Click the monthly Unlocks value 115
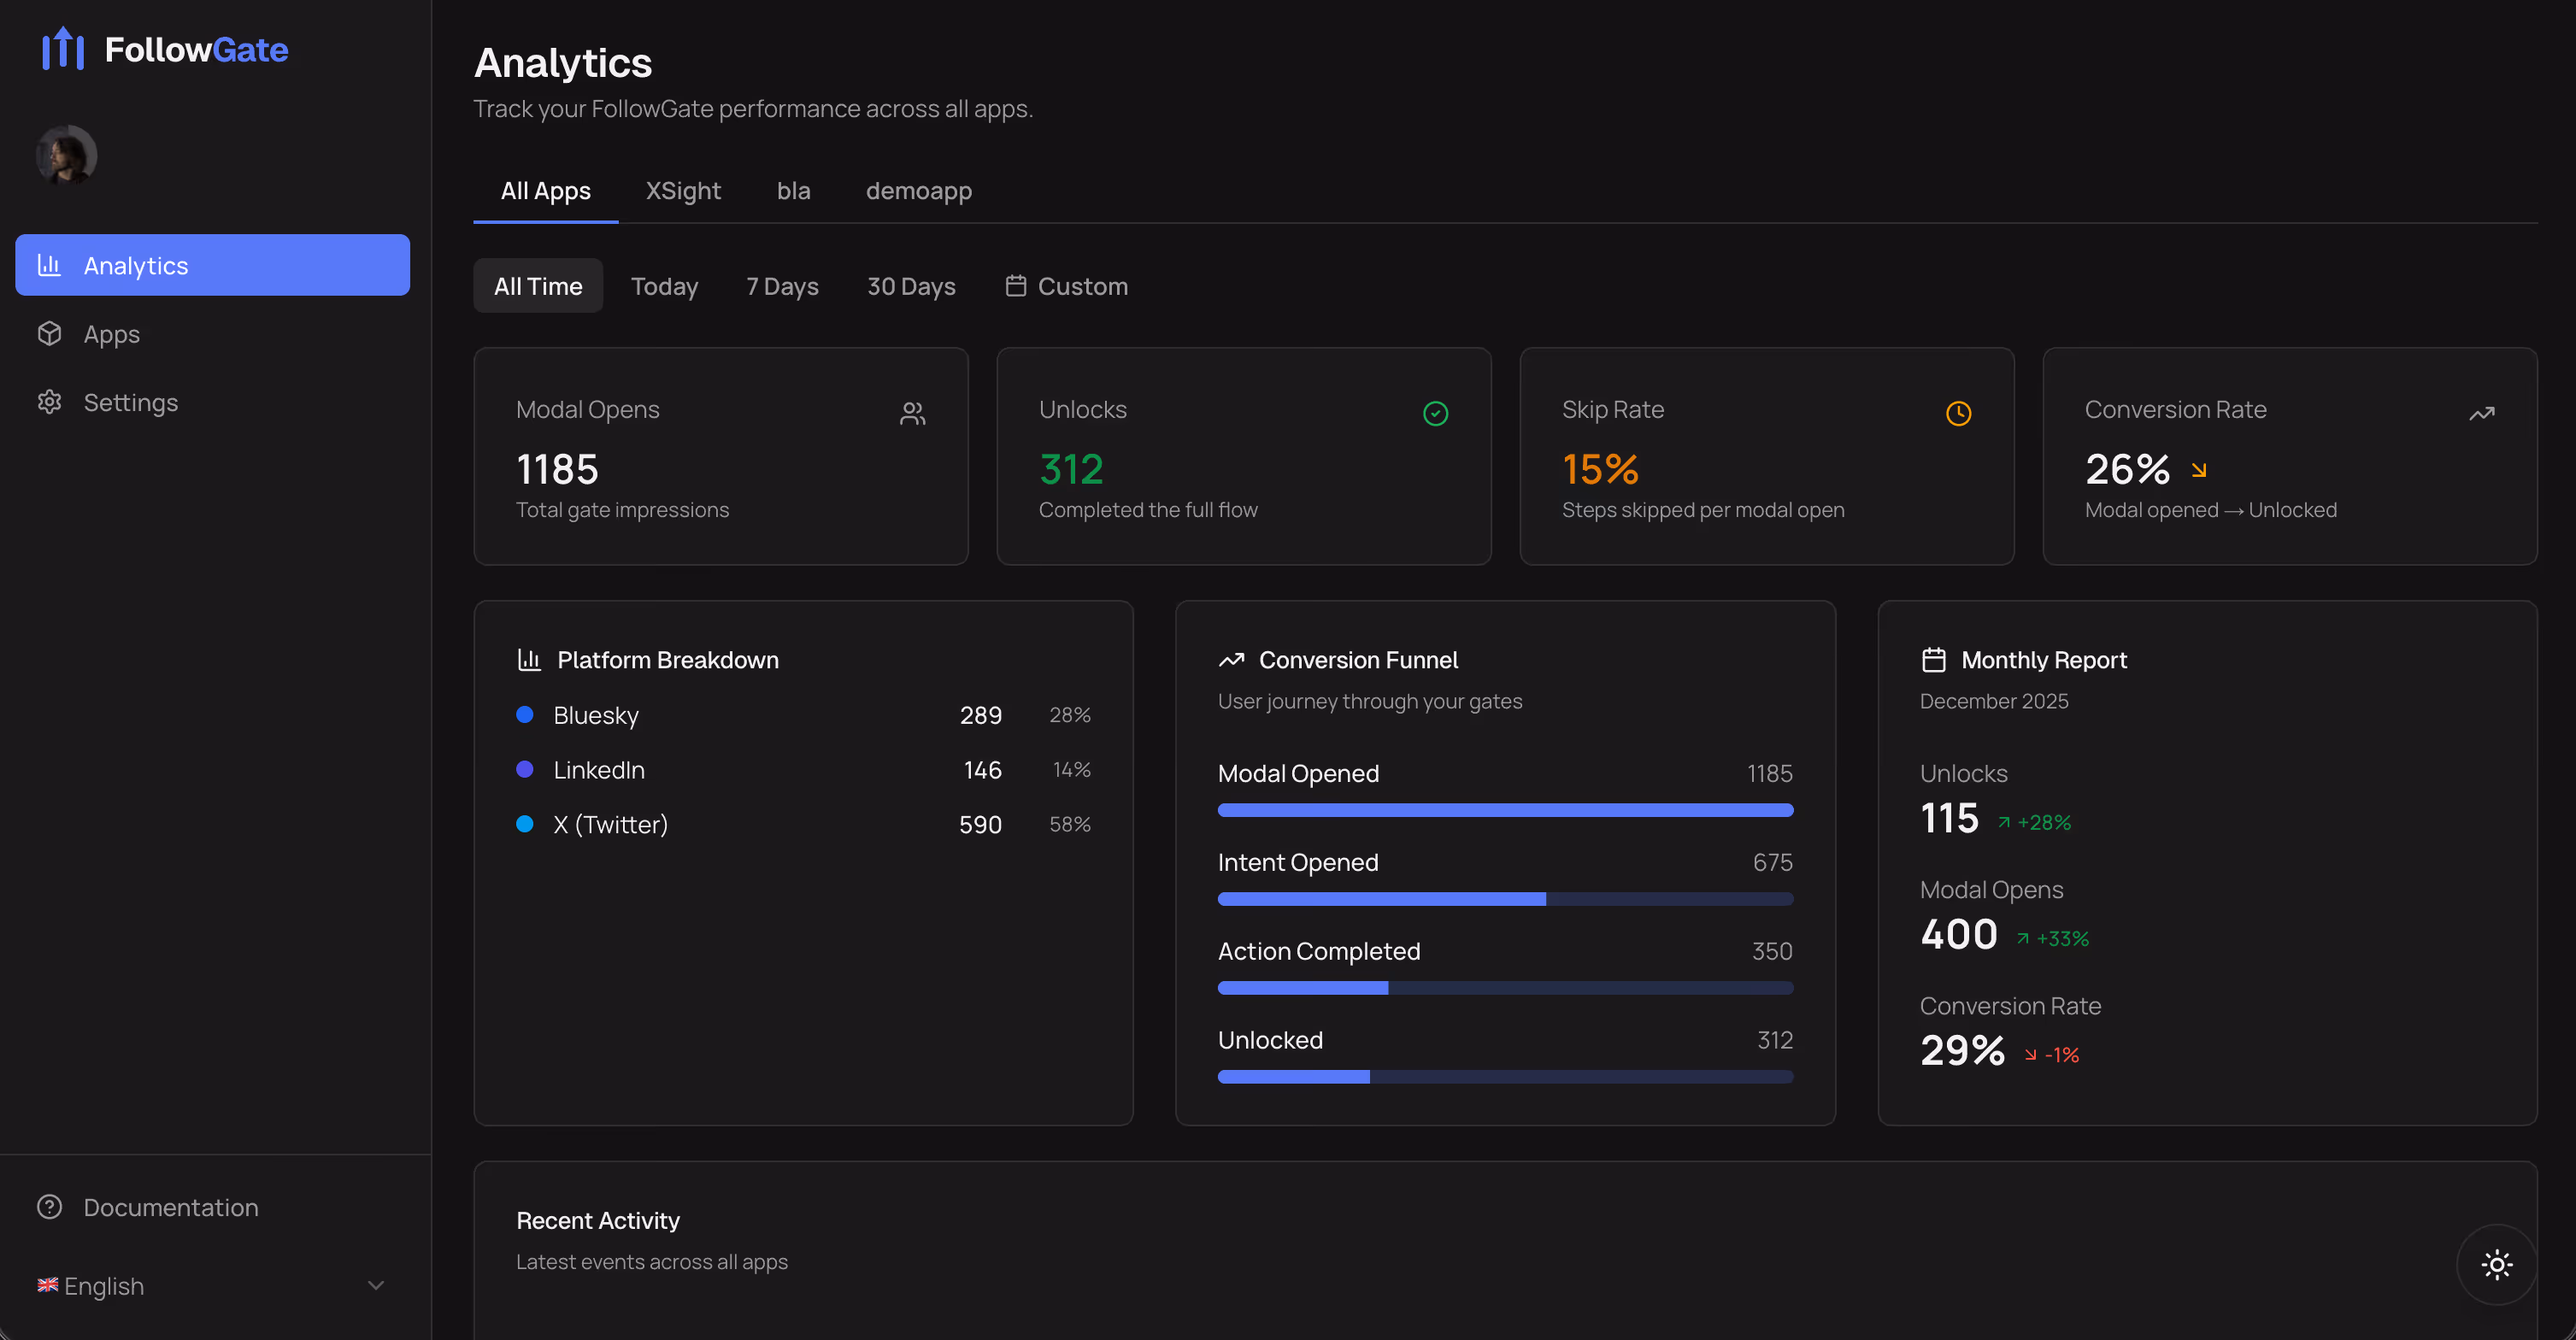2576x1340 pixels. coord(1949,819)
